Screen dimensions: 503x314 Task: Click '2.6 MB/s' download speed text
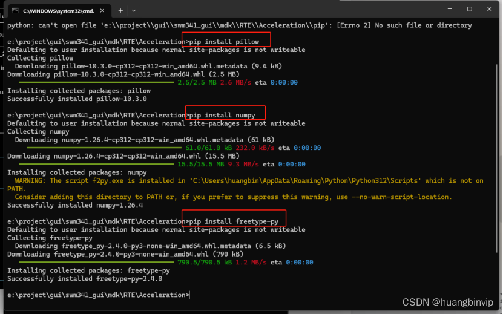coord(236,83)
